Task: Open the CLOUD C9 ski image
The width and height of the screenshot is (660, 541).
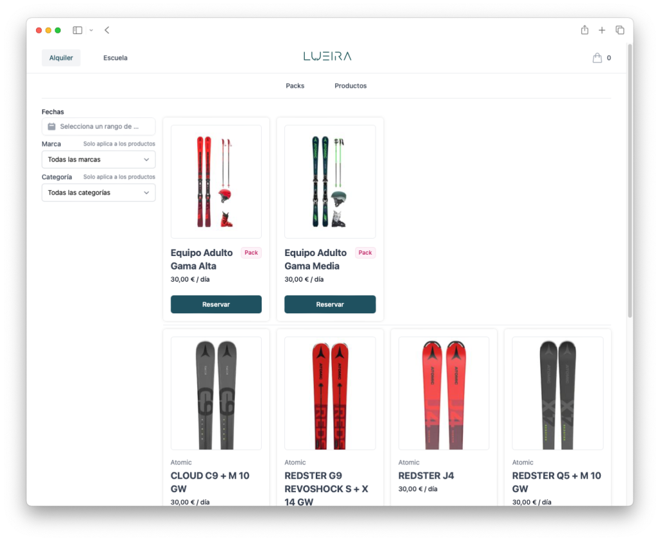Action: (216, 393)
